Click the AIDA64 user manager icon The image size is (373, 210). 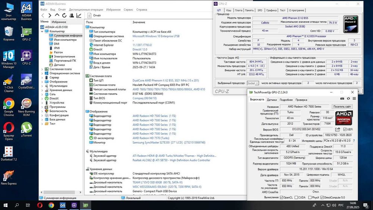click(x=71, y=15)
